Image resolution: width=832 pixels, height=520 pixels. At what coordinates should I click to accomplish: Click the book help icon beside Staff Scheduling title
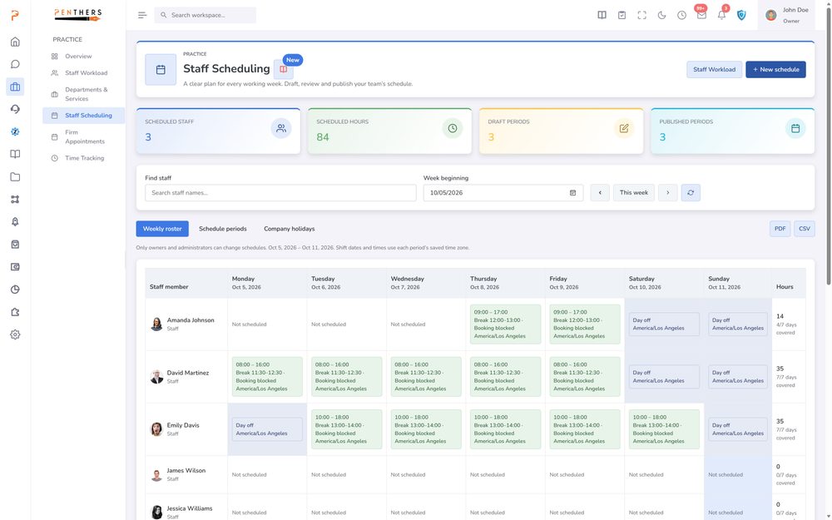[284, 69]
